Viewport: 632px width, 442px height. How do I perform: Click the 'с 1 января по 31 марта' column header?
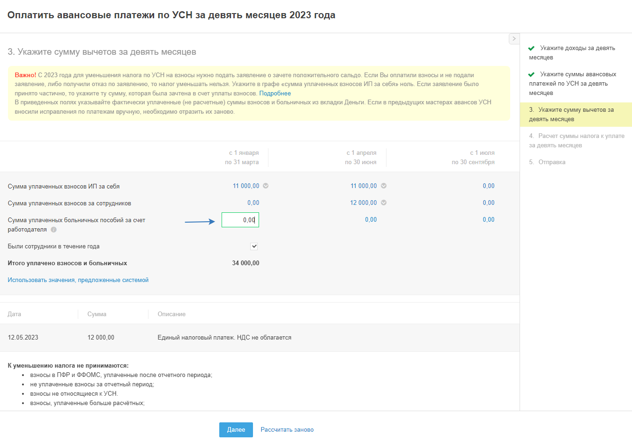point(242,158)
